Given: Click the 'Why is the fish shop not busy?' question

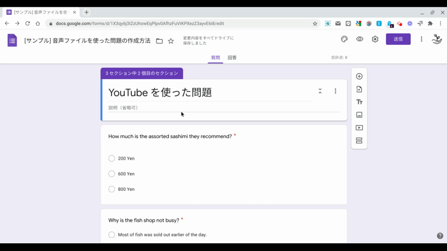Looking at the screenshot, I should click(144, 220).
